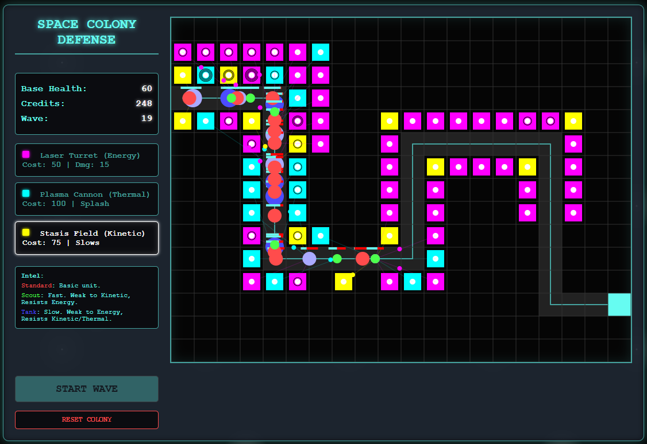Click the cyan colony base square at path end
Viewport: 647px width, 444px height.
click(619, 305)
